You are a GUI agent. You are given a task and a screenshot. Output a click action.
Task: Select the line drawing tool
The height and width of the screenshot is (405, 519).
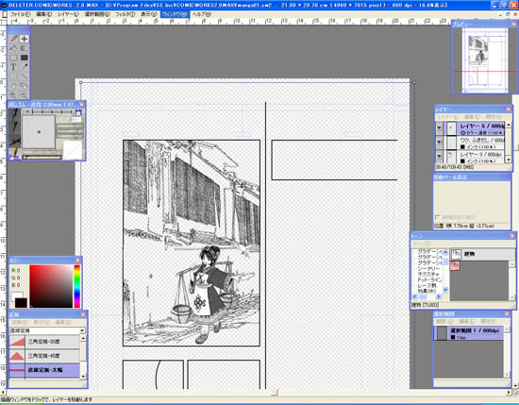click(x=25, y=76)
